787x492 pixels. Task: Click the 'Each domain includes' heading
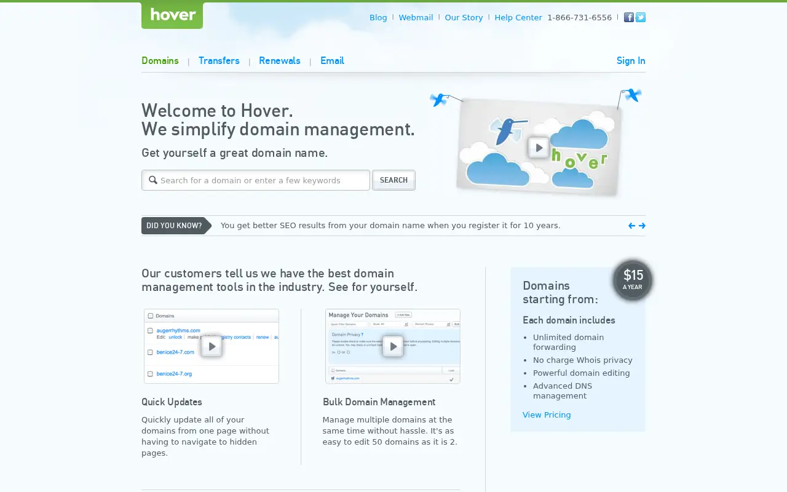(569, 320)
